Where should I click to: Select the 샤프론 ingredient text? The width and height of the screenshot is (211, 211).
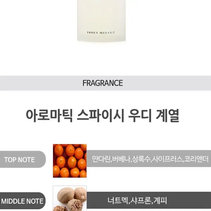click(141, 201)
